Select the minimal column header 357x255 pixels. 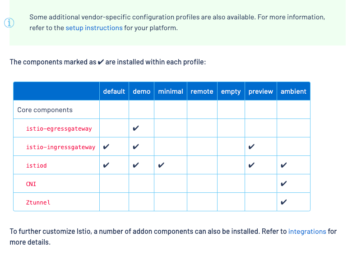click(x=171, y=91)
